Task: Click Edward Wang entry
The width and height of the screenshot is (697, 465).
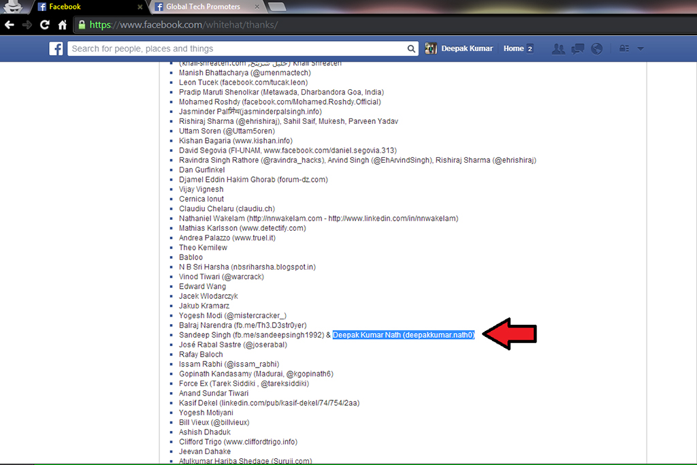Action: 202,287
